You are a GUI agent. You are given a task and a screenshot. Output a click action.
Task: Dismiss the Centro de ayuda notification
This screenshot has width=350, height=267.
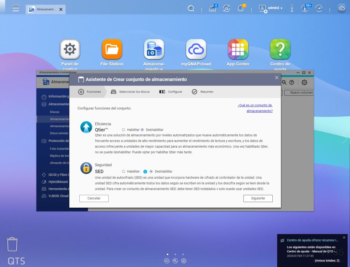pos(344,237)
